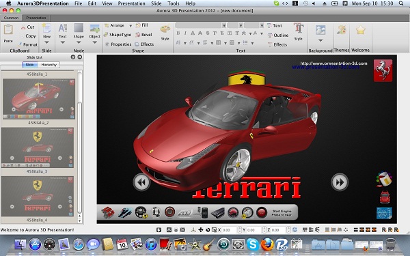Click the Paste clipboard icon

click(x=8, y=29)
